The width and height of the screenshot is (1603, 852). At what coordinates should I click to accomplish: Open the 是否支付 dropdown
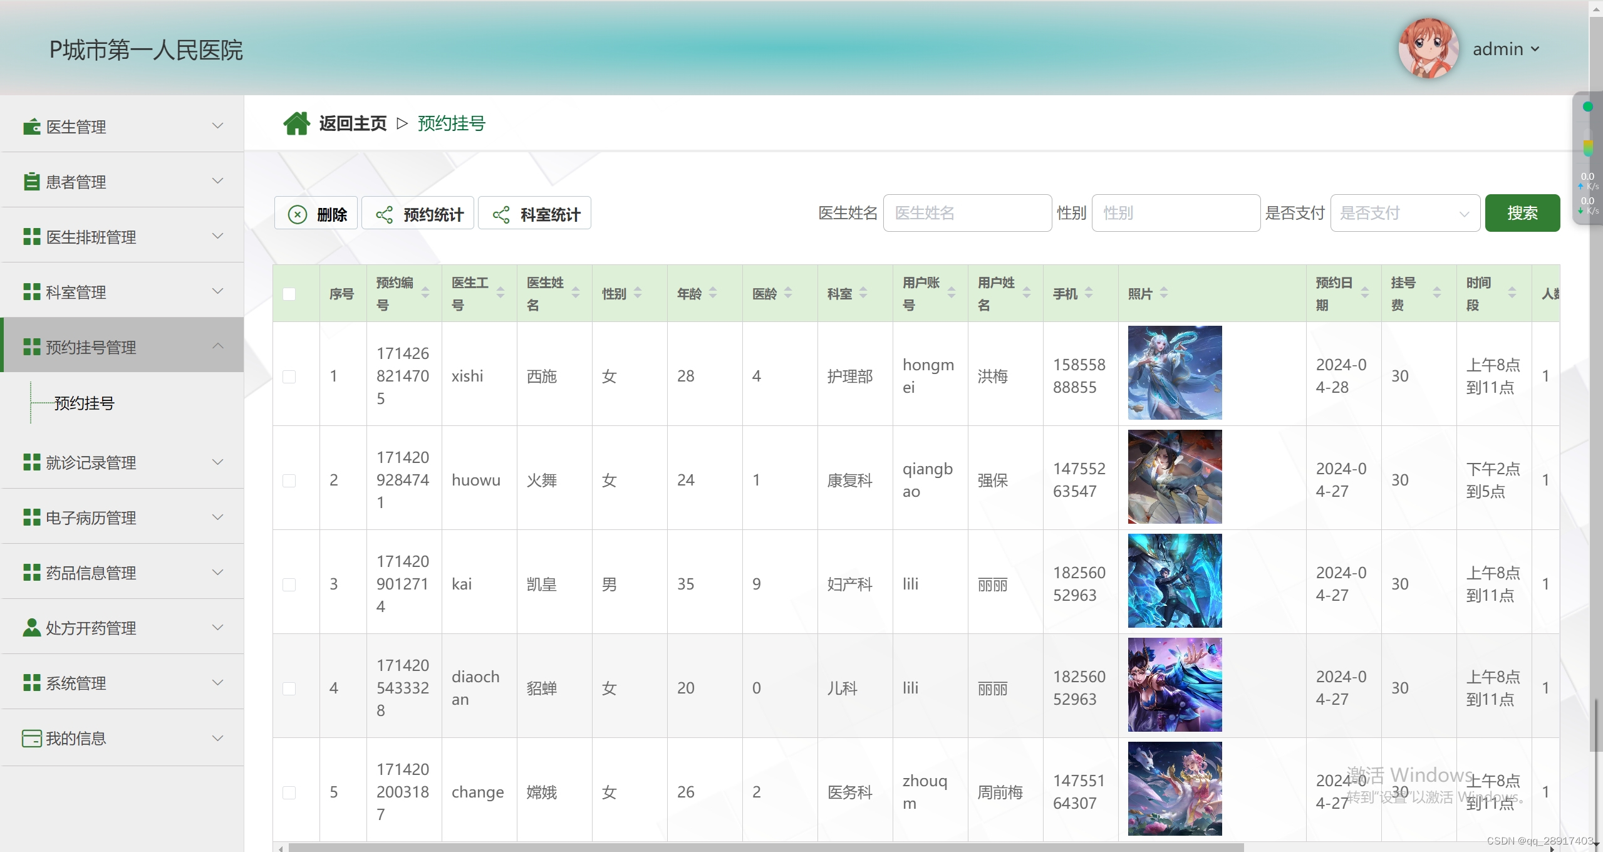click(x=1404, y=214)
